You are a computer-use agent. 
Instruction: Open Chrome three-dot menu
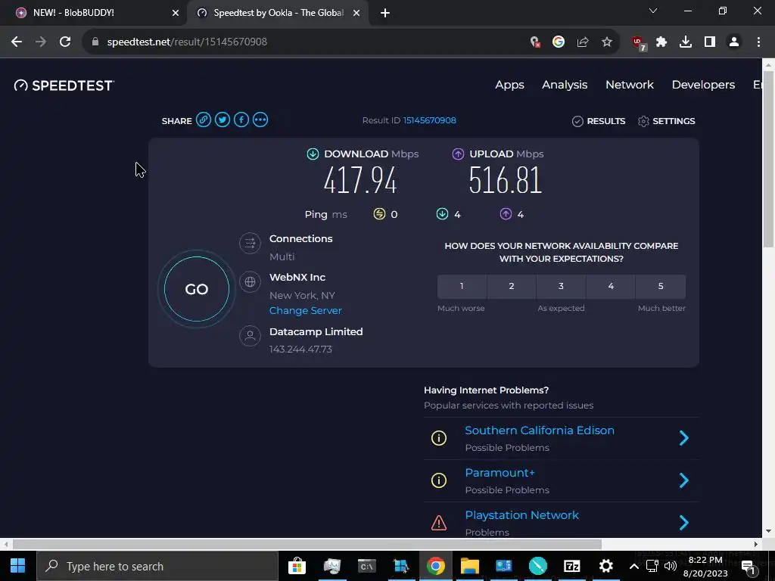[x=758, y=42]
